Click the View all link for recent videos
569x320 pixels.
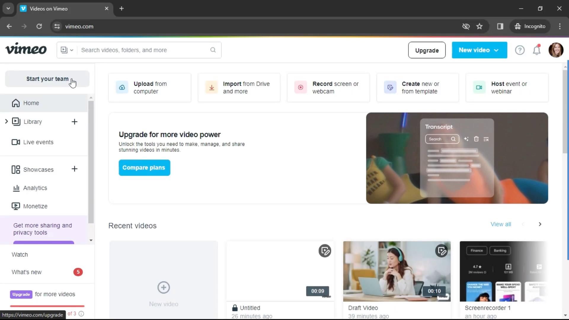(501, 224)
